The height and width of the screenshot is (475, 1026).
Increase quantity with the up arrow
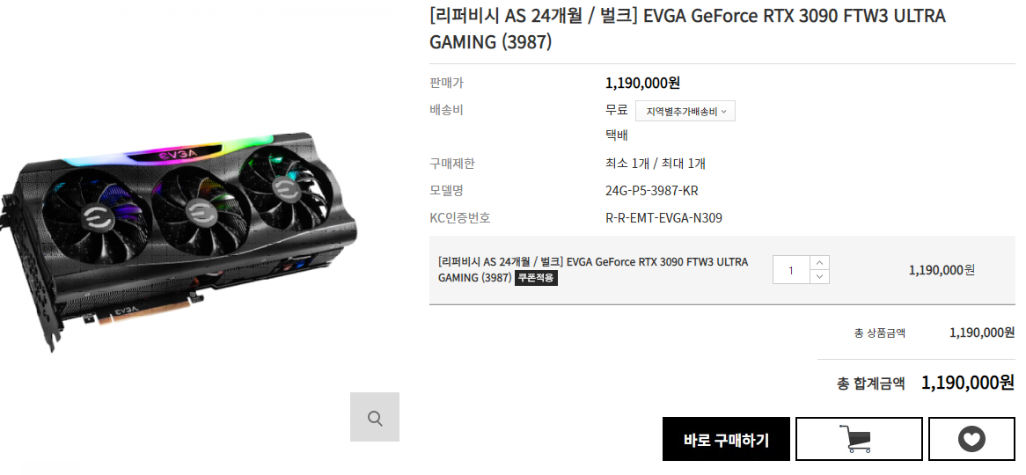tap(819, 262)
